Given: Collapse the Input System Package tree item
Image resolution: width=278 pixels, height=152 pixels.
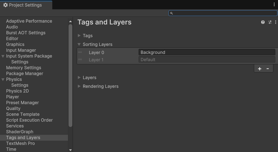Looking at the screenshot, I should [x=3, y=56].
